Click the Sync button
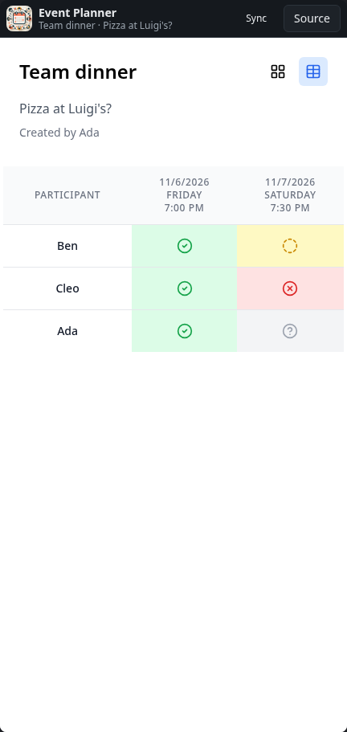The image size is (347, 732). click(x=256, y=18)
